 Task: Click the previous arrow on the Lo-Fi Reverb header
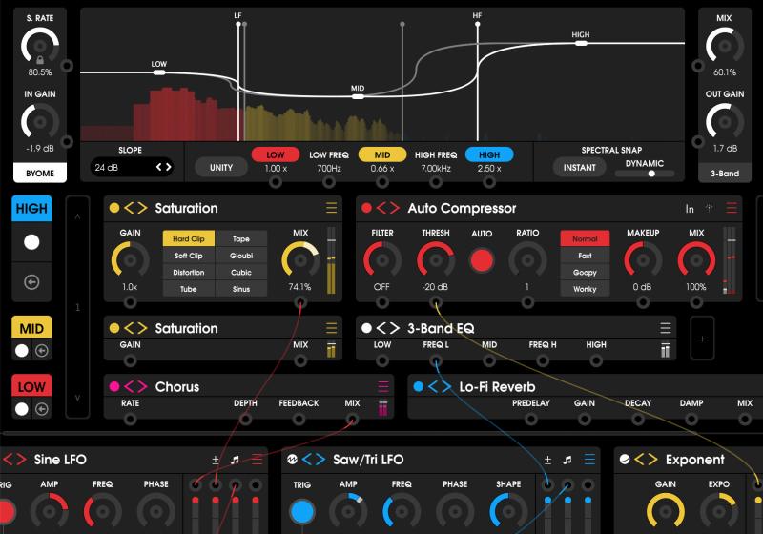433,386
